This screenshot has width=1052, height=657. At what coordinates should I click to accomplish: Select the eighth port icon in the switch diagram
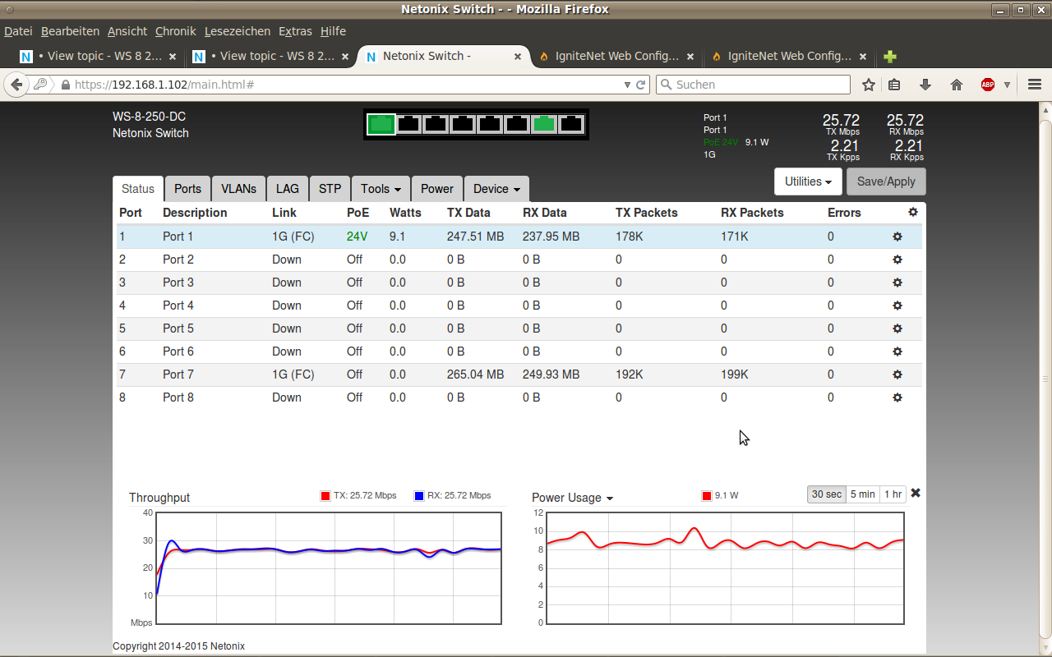click(571, 124)
